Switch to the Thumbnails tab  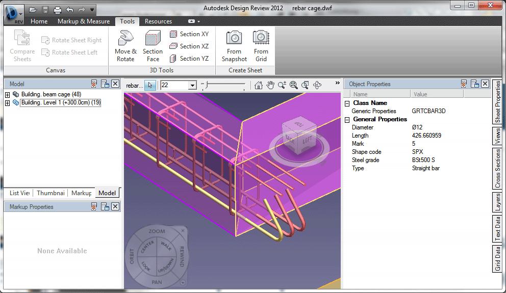(50, 193)
